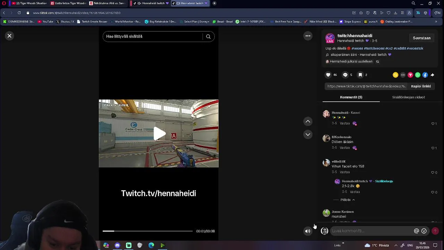Click the embed code icon
The image size is (444, 250).
click(x=403, y=75)
